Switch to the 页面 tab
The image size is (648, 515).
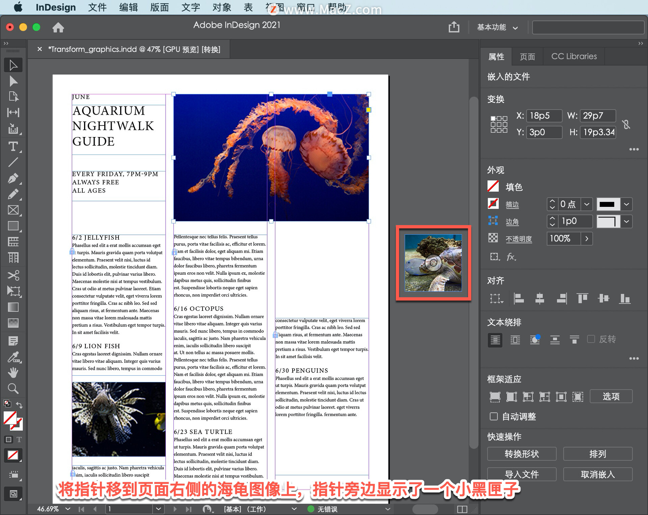pyautogui.click(x=527, y=56)
